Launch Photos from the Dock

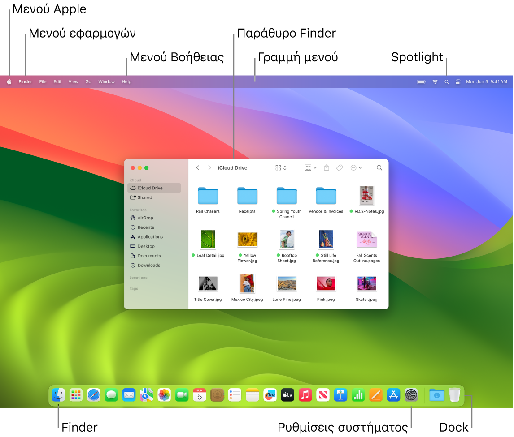[x=164, y=395]
